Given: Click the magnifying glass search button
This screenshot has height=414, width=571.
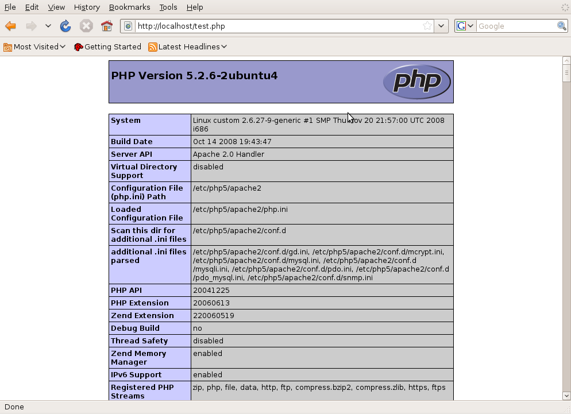Looking at the screenshot, I should point(562,26).
